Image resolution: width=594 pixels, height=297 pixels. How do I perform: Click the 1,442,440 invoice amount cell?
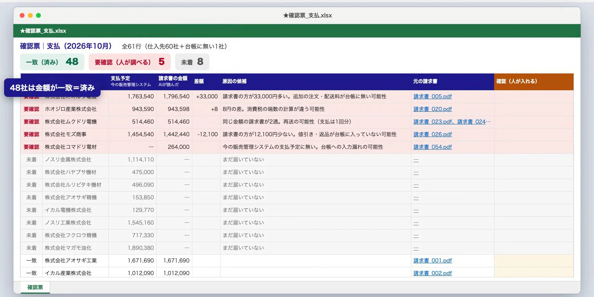[174, 134]
